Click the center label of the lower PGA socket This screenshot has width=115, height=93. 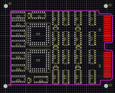pos(38,60)
